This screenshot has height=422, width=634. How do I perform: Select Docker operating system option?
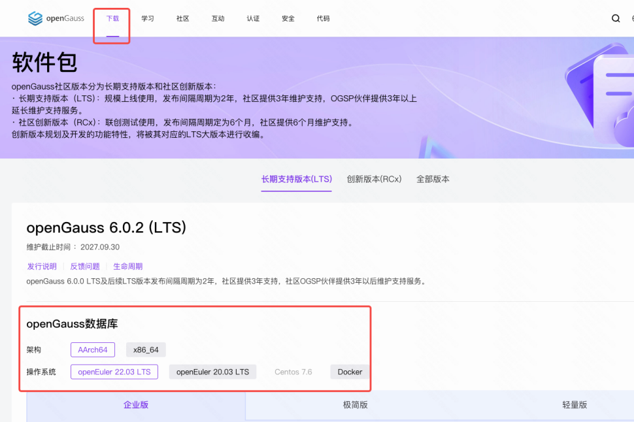pos(350,372)
